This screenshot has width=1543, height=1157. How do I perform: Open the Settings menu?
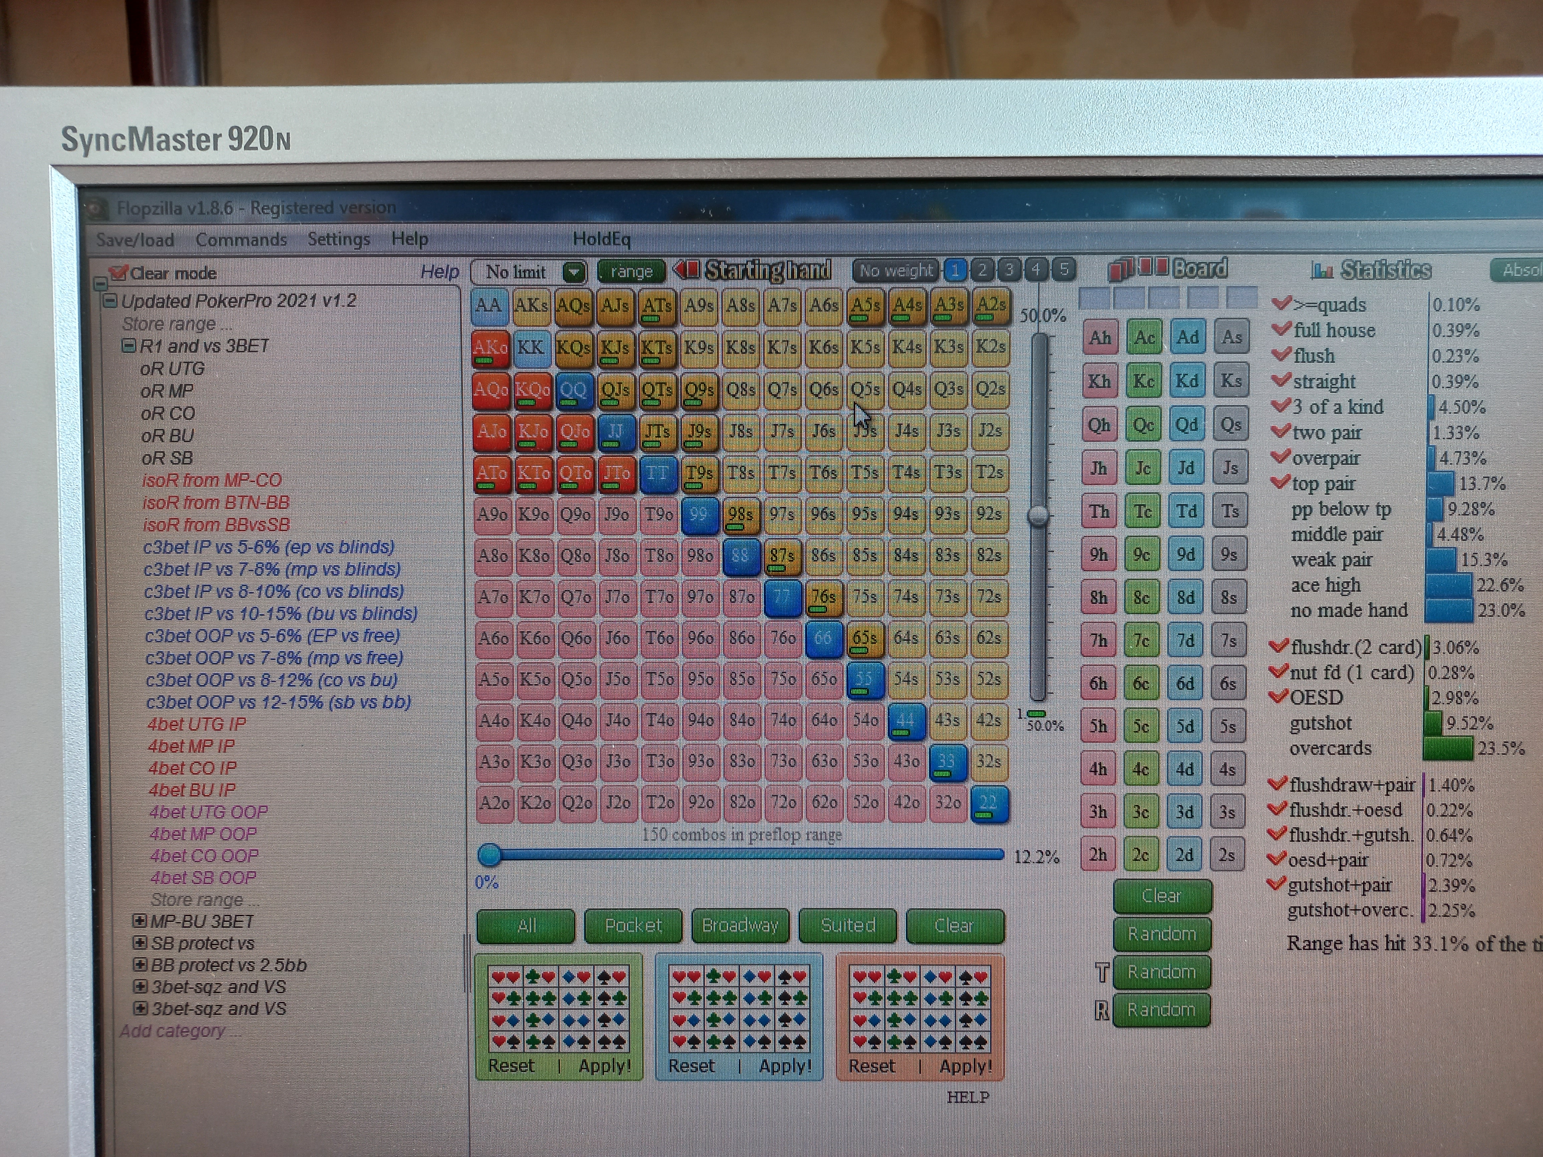pos(339,239)
